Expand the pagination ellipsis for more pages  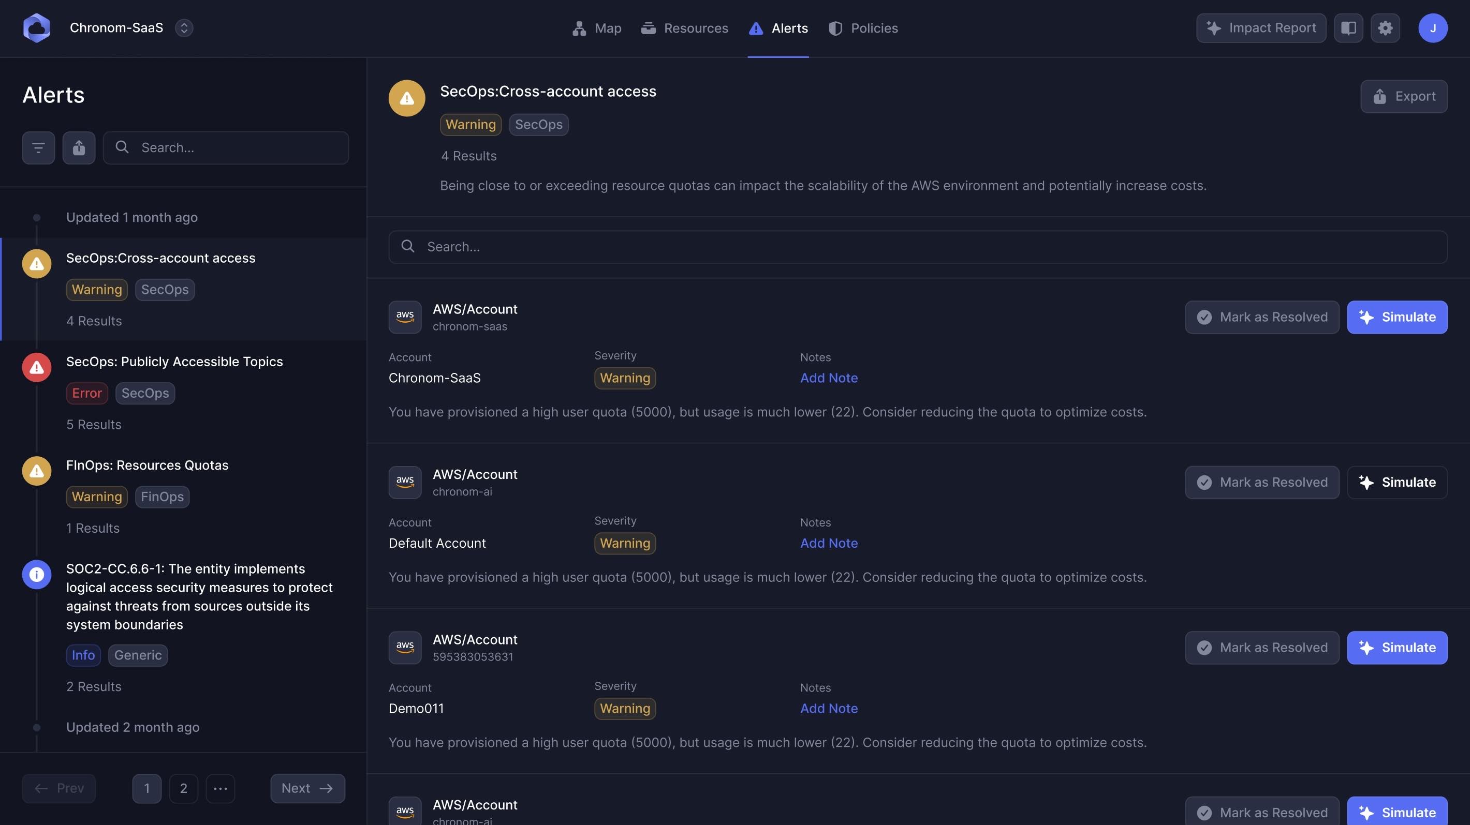click(x=220, y=788)
